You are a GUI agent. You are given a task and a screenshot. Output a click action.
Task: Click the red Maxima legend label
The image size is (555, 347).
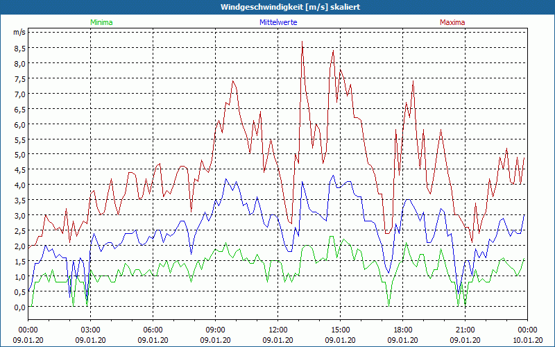point(452,22)
